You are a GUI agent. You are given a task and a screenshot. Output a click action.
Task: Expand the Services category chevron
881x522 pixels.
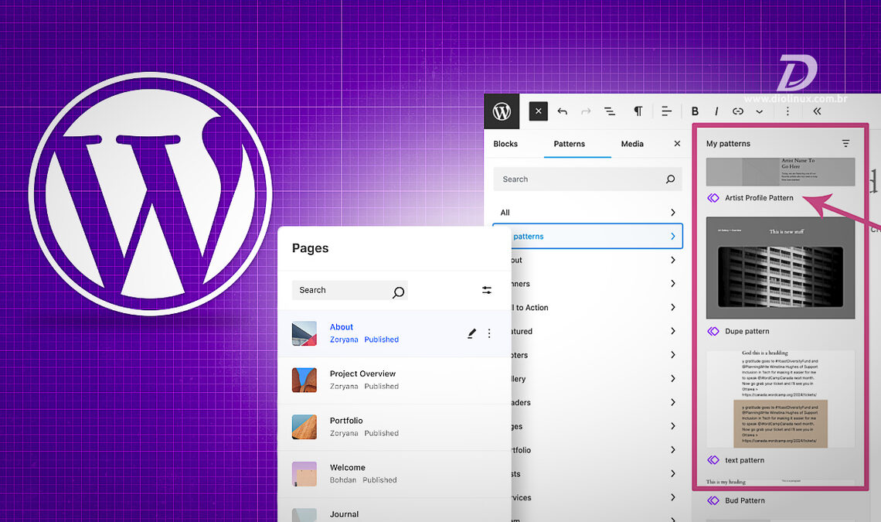(672, 497)
